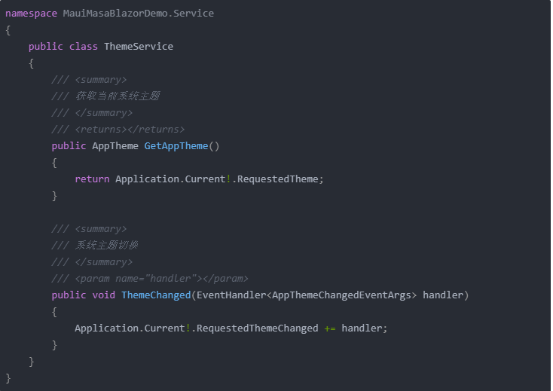Image resolution: width=553 pixels, height=391 pixels.
Task: Click the first summary opening comment
Action: pos(89,80)
